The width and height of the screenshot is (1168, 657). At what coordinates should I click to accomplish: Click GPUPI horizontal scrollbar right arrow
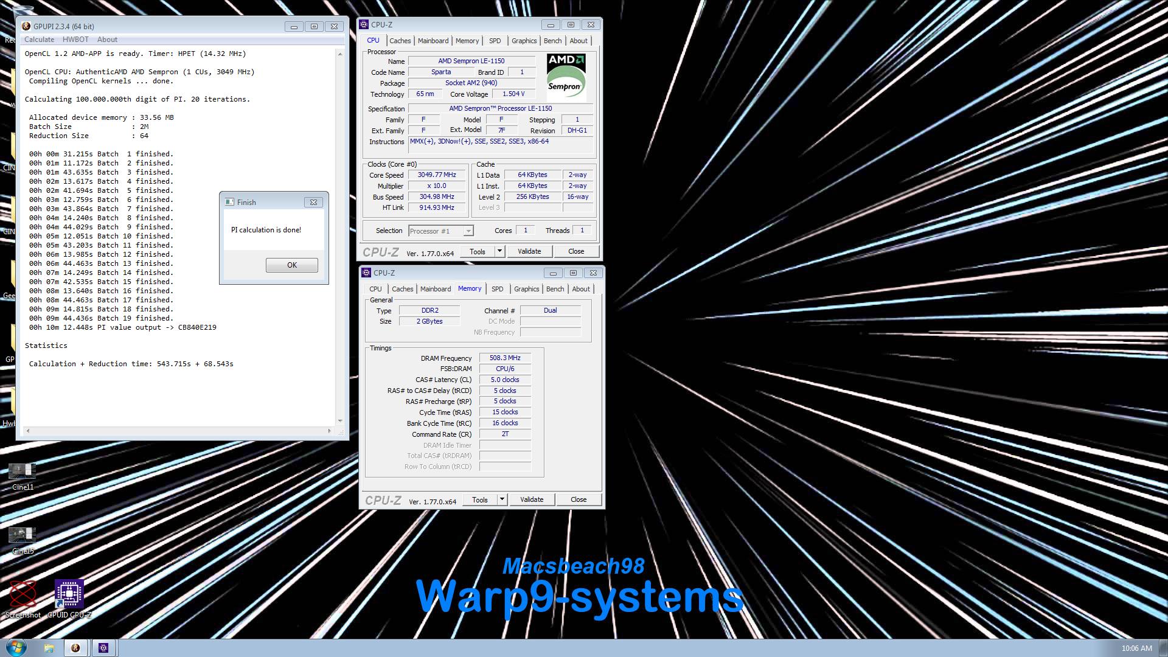(x=330, y=431)
